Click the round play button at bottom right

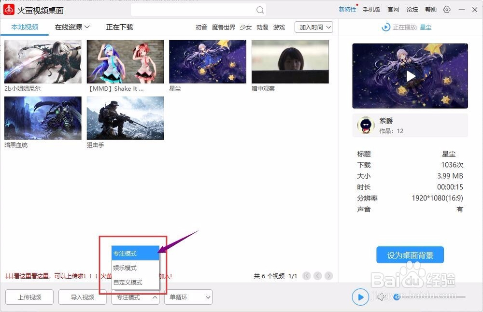[x=360, y=297]
